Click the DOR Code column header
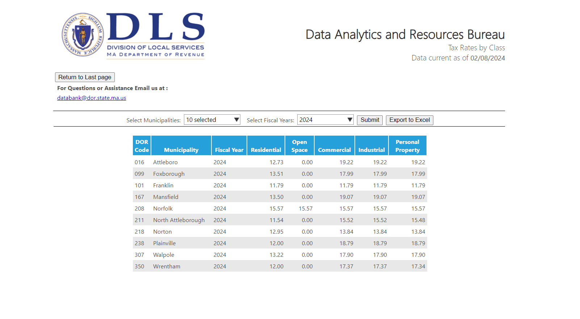Image resolution: width=580 pixels, height=319 pixels. [142, 146]
